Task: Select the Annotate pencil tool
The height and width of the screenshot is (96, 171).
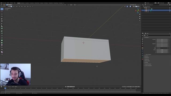Action: [2, 24]
